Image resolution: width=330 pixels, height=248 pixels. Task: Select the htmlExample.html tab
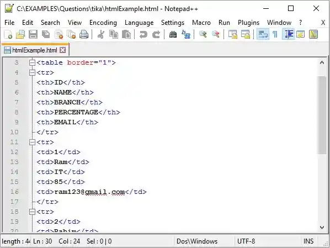(x=35, y=50)
